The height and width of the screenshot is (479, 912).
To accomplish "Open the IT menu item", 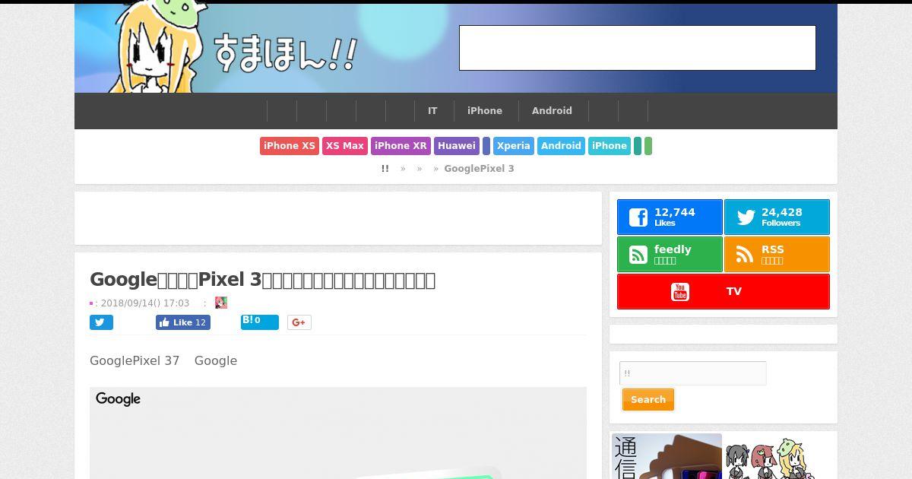I will pos(432,111).
